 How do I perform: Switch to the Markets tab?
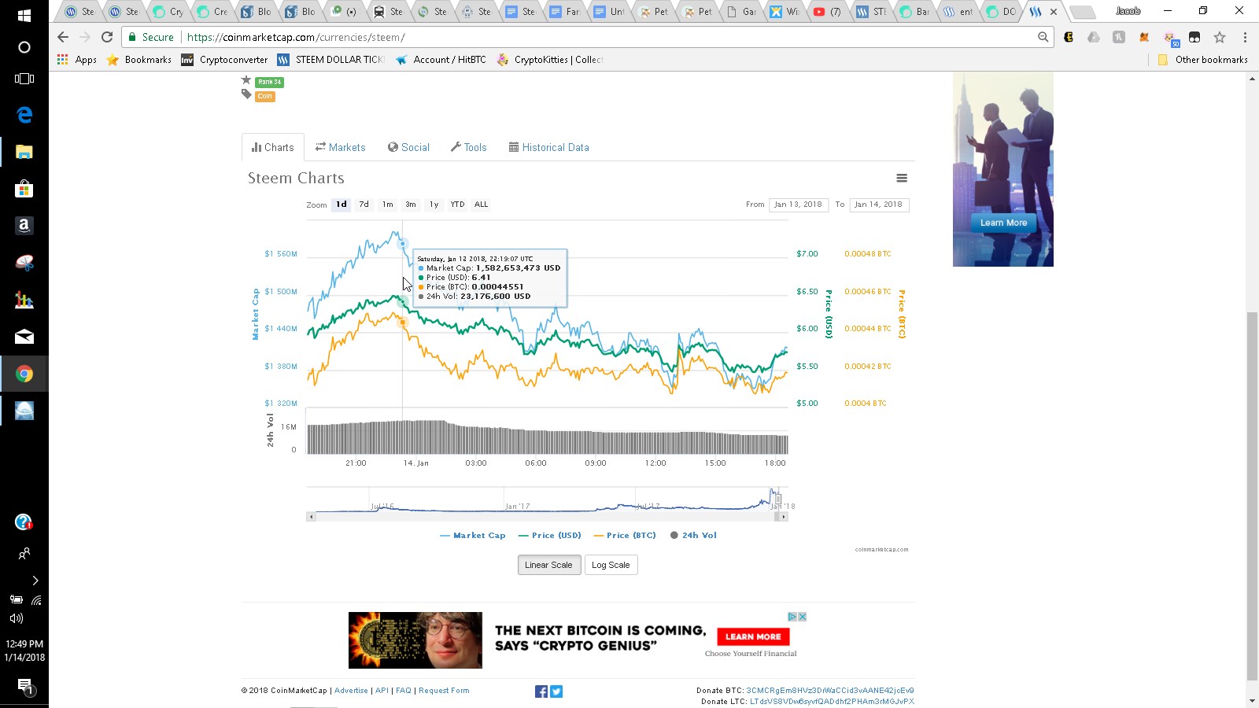(340, 147)
